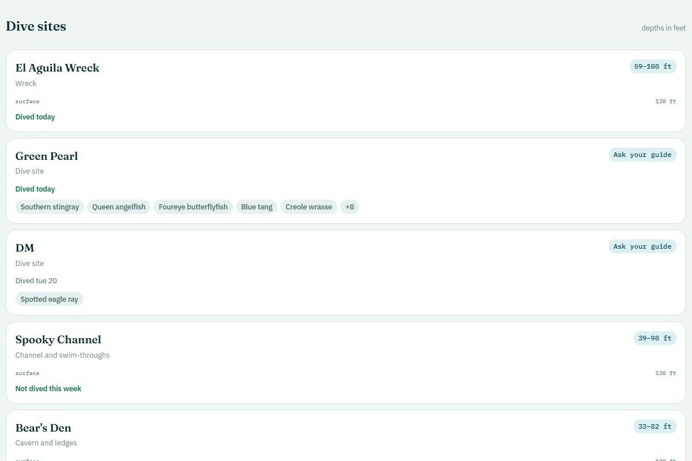Open the El Aguila Wreck site title
692x461 pixels.
[57, 68]
